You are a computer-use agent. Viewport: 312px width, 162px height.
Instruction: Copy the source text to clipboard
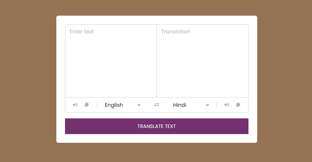[x=87, y=105]
